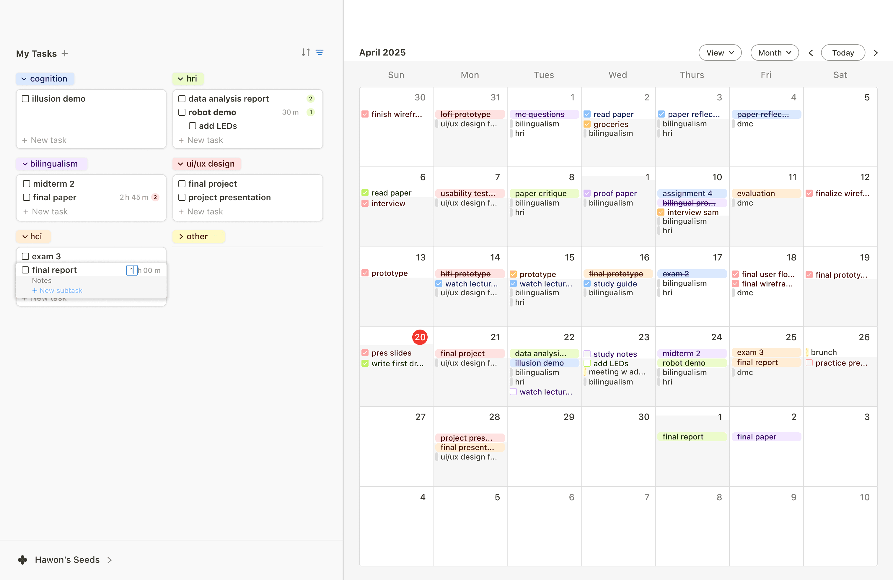Open the Month view dropdown
The image size is (893, 580).
pos(774,53)
